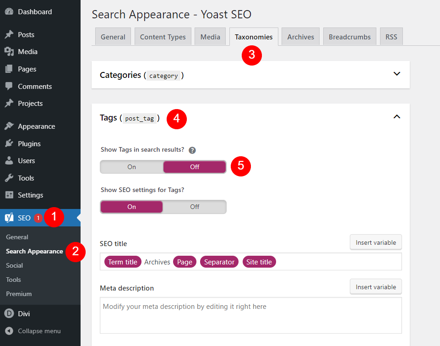The height and width of the screenshot is (346, 440).
Task: Open Tools under SEO submenu
Action: click(x=13, y=280)
